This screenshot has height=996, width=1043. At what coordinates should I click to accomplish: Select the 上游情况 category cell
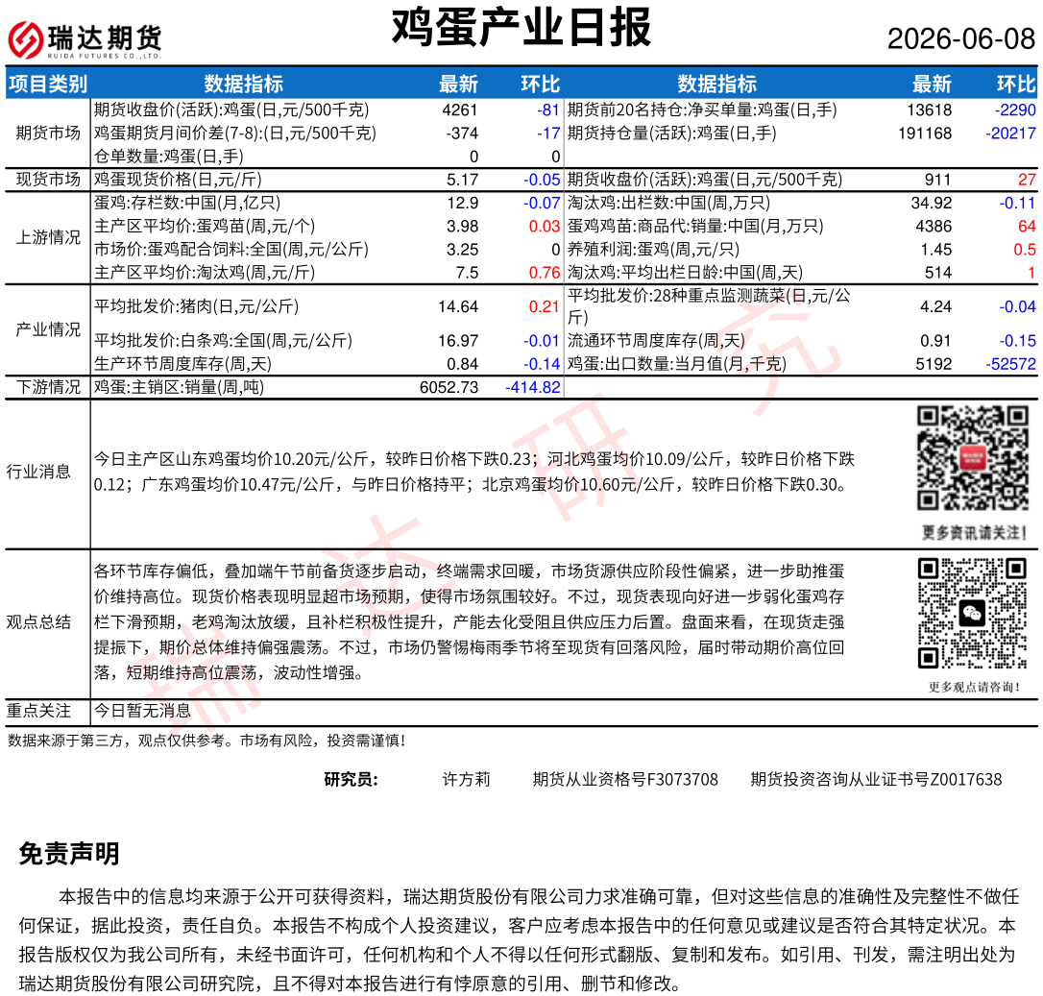[48, 237]
